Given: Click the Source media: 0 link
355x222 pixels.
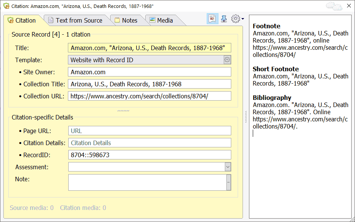Looking at the screenshot, I should [x=32, y=208].
